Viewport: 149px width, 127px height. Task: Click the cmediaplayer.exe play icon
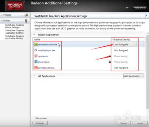point(36,50)
